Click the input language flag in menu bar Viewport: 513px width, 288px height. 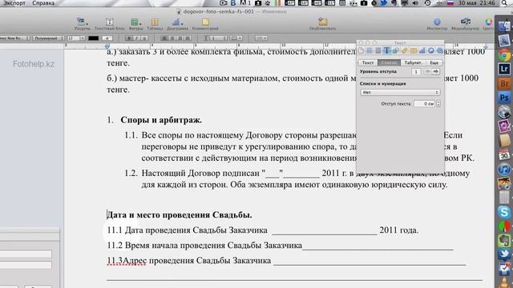pyautogui.click(x=450, y=3)
